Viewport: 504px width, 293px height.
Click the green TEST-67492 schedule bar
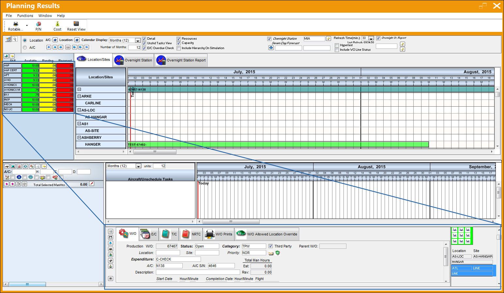pos(278,145)
